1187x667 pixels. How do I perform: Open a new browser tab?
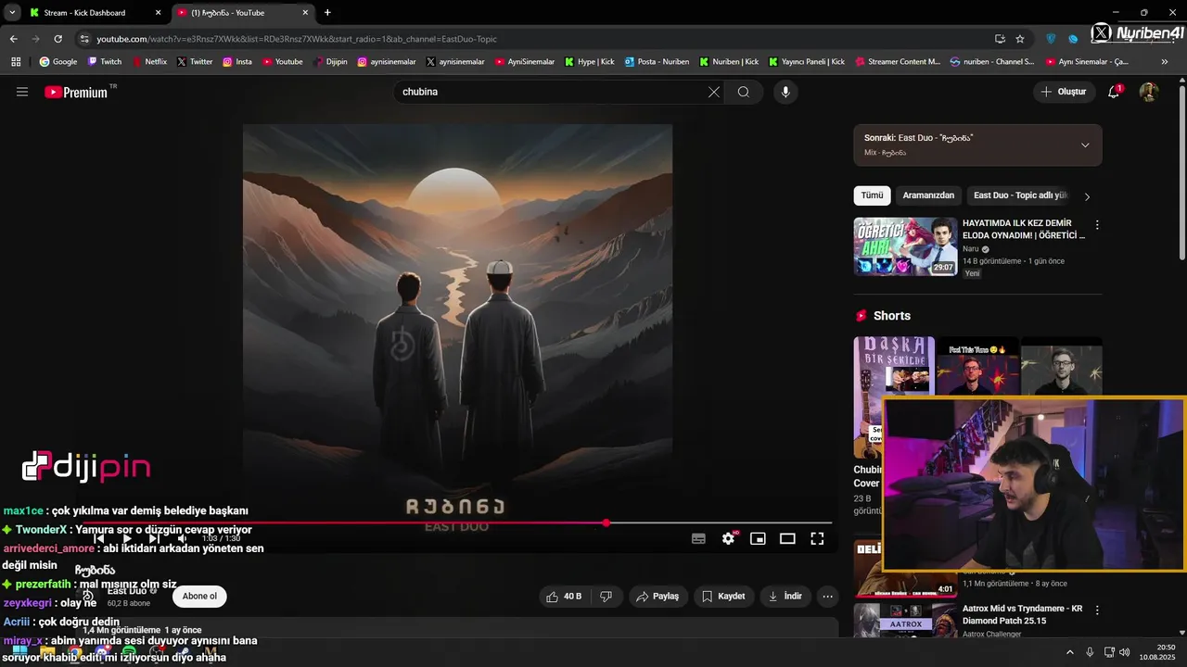click(x=327, y=13)
